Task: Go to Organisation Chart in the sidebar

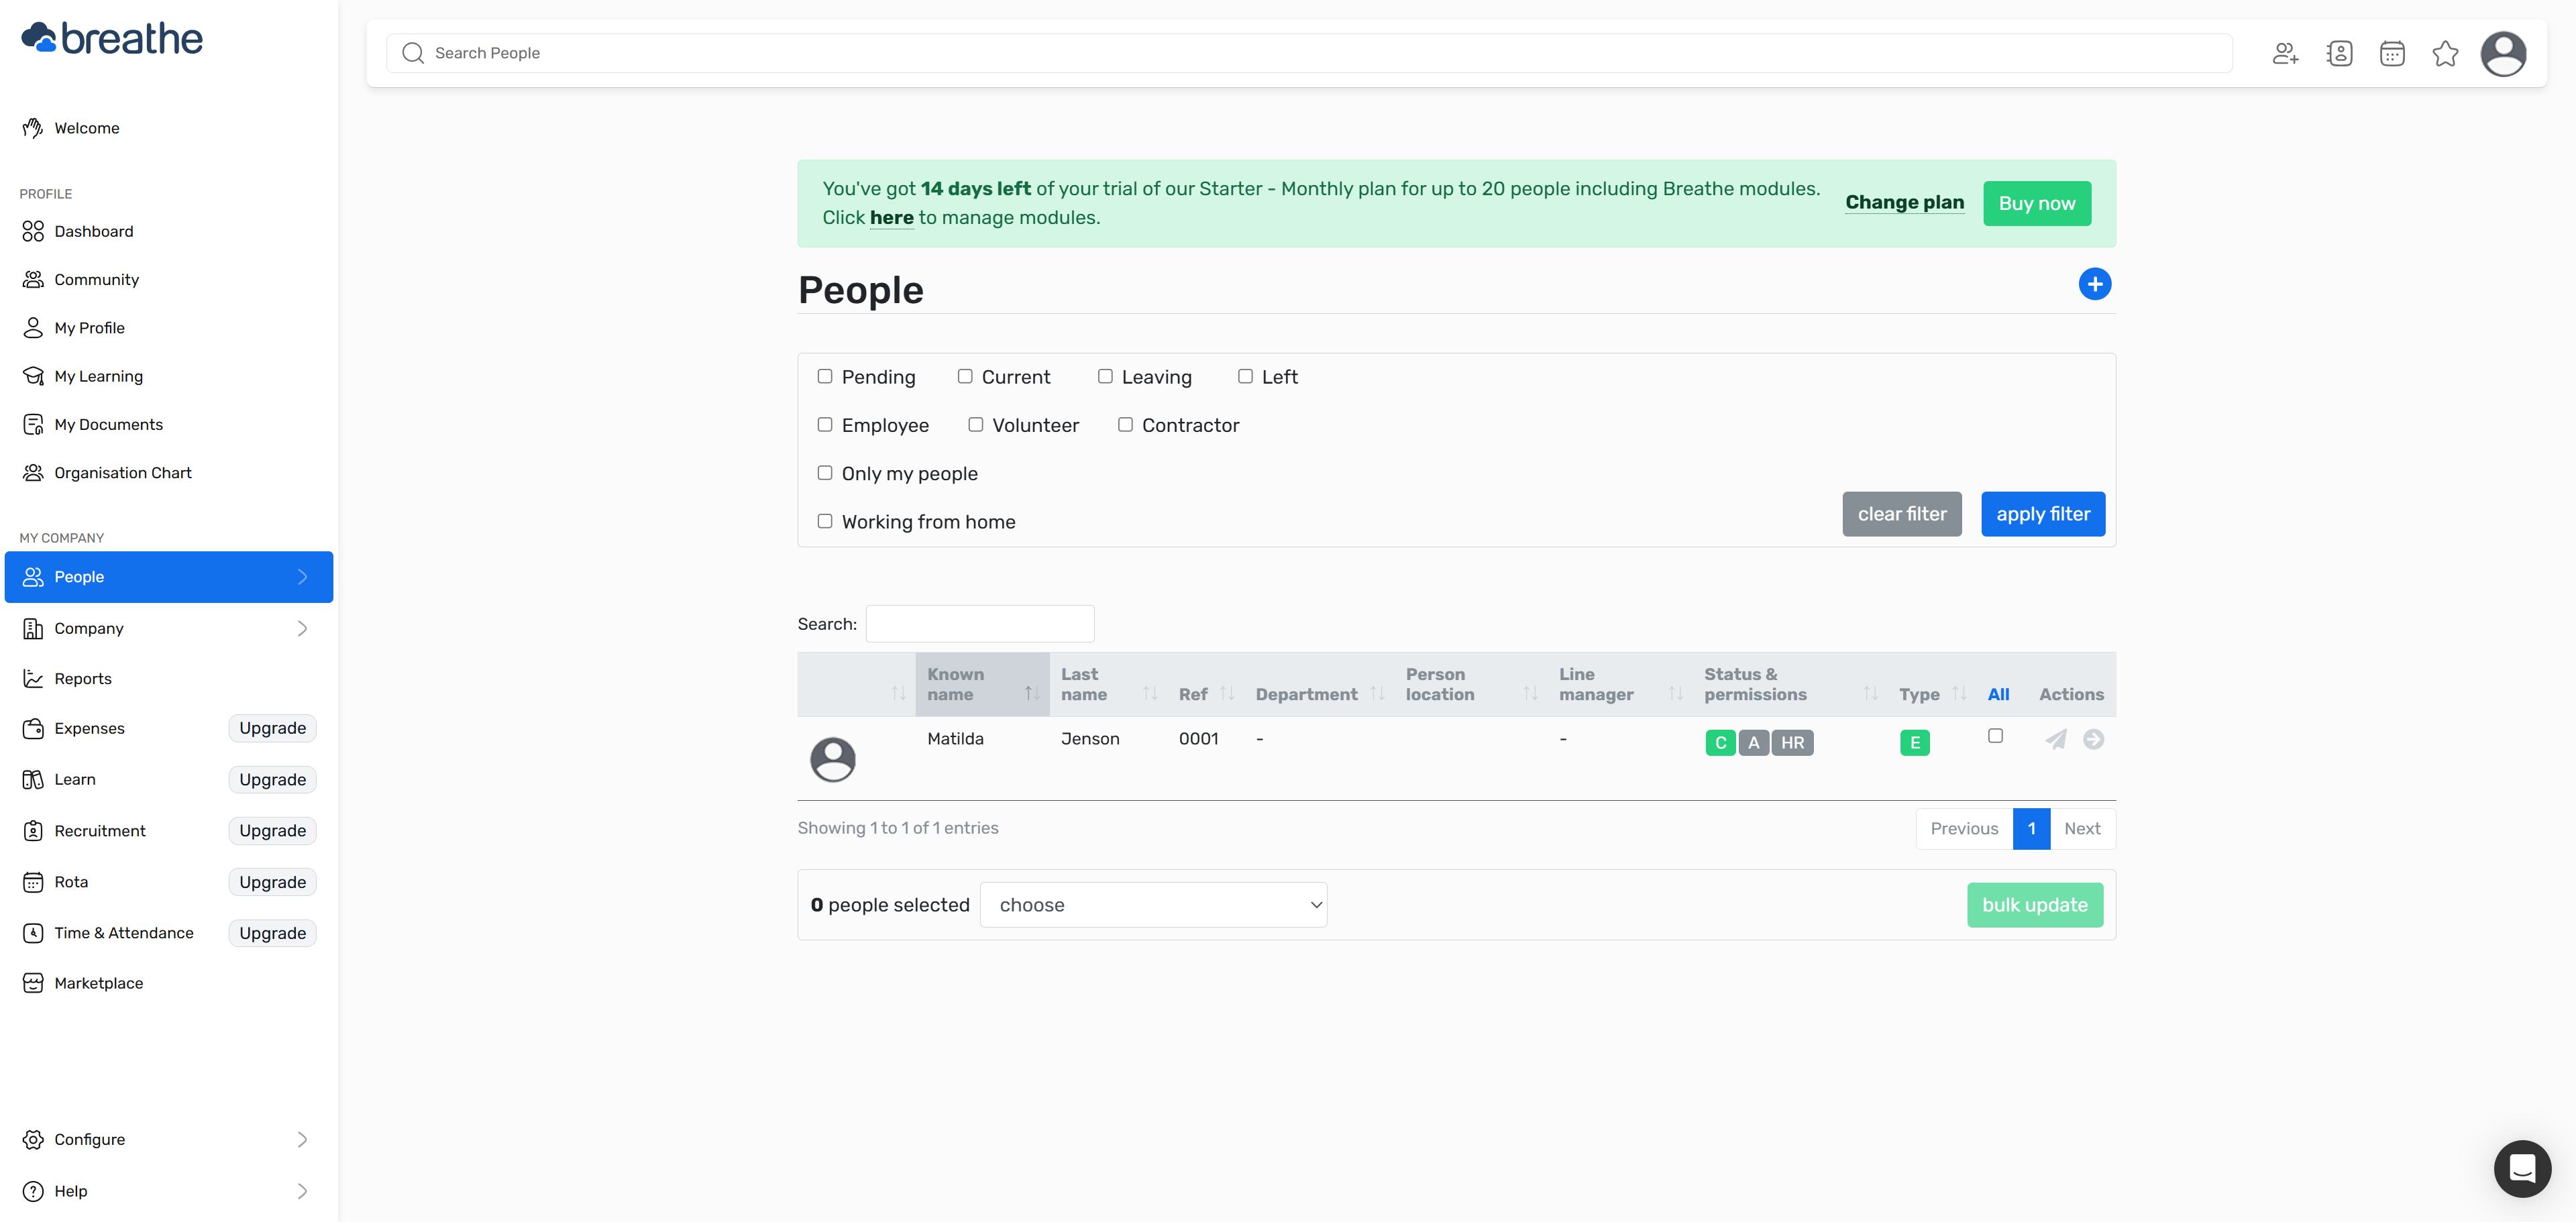Action: 123,472
